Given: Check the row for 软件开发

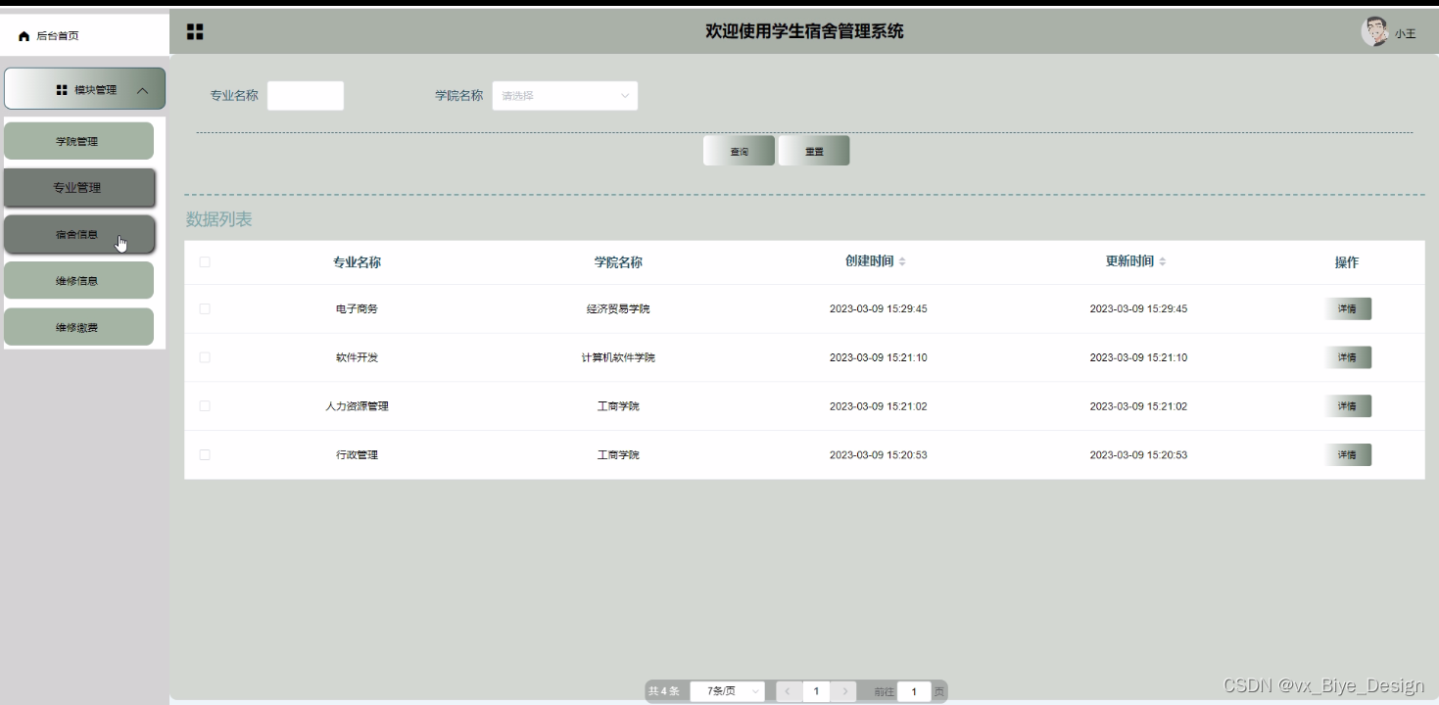Looking at the screenshot, I should [x=205, y=357].
